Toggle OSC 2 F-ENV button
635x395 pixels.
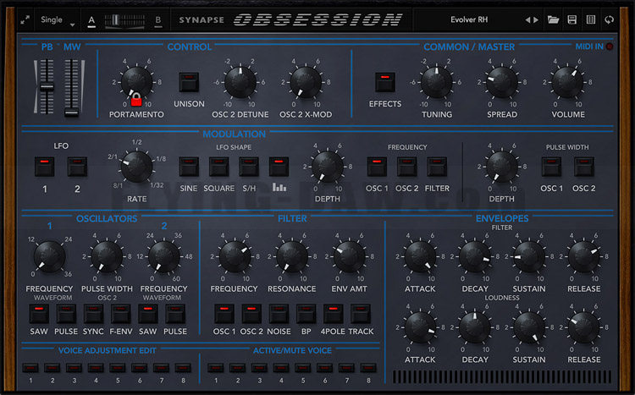tap(121, 314)
